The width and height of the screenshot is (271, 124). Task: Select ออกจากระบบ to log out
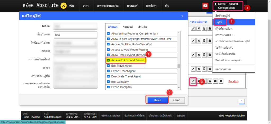[234, 69]
